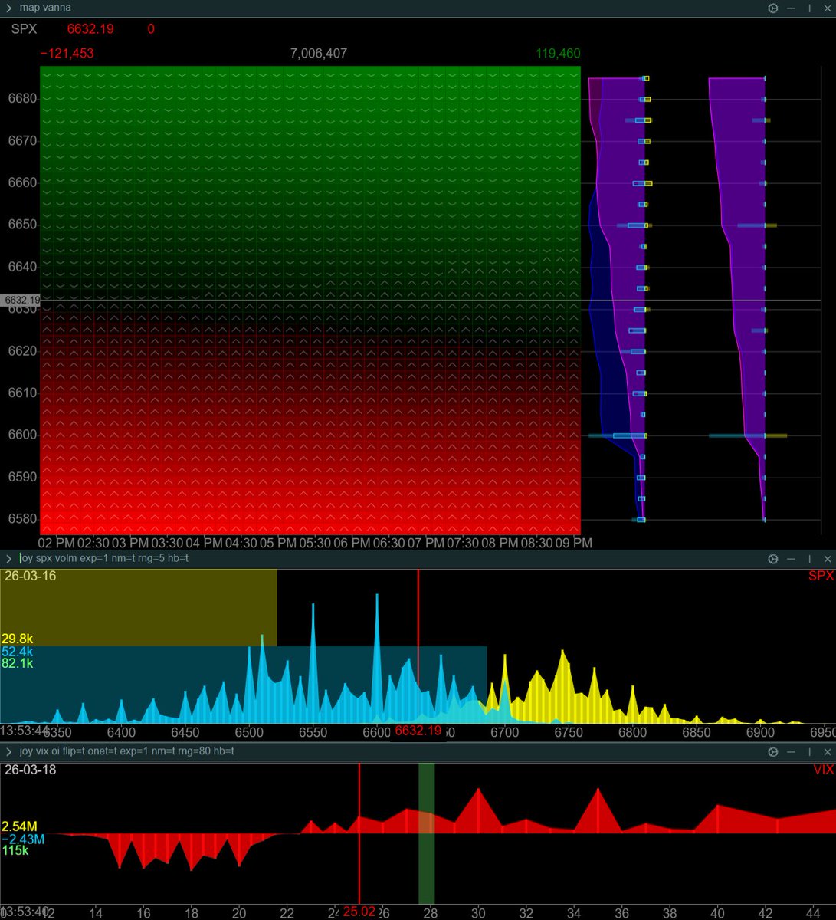The height and width of the screenshot is (920, 836).
Task: Click the green 115k open interest value
Action: (15, 850)
